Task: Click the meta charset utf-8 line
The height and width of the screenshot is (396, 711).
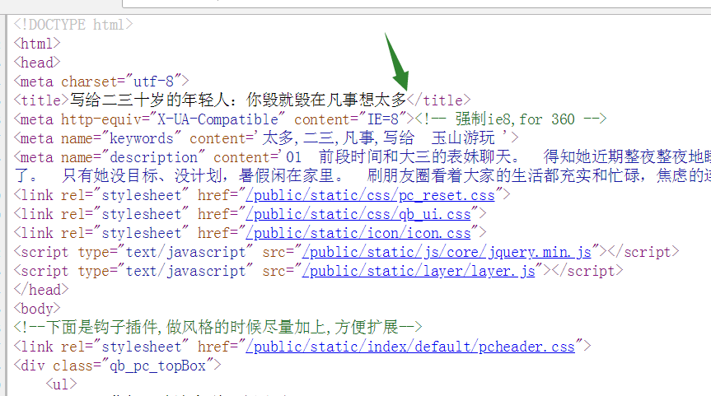Action: [101, 82]
